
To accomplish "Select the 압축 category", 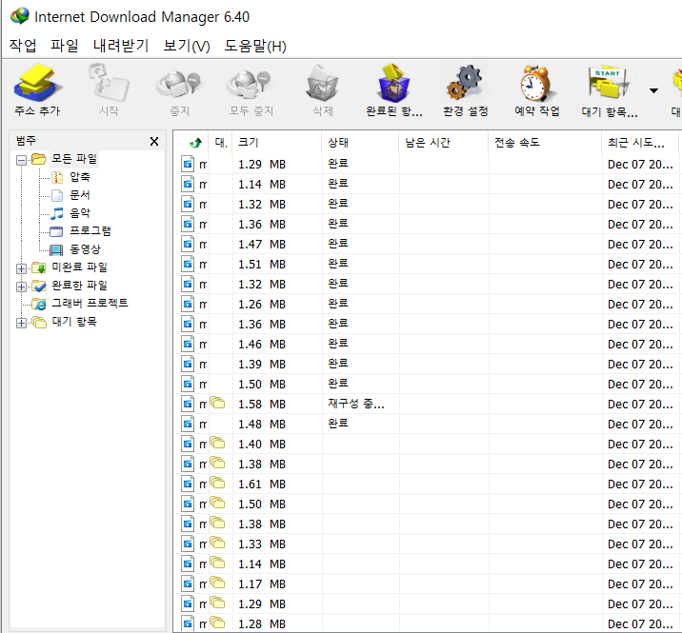I will [x=80, y=177].
